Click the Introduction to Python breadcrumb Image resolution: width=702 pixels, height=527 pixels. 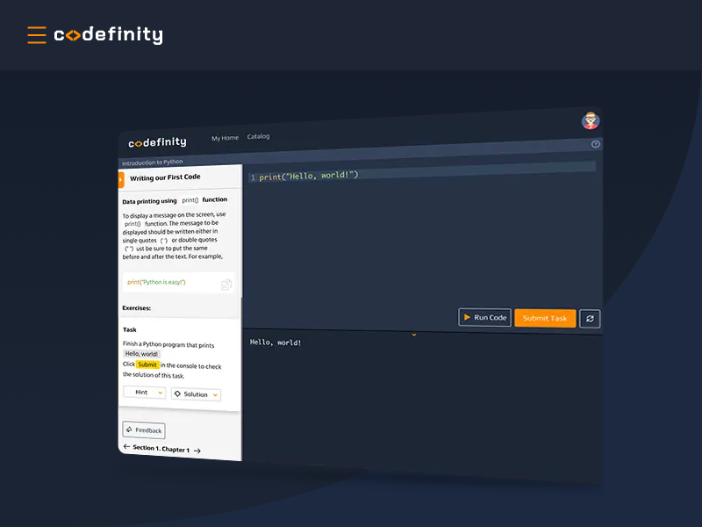click(152, 162)
